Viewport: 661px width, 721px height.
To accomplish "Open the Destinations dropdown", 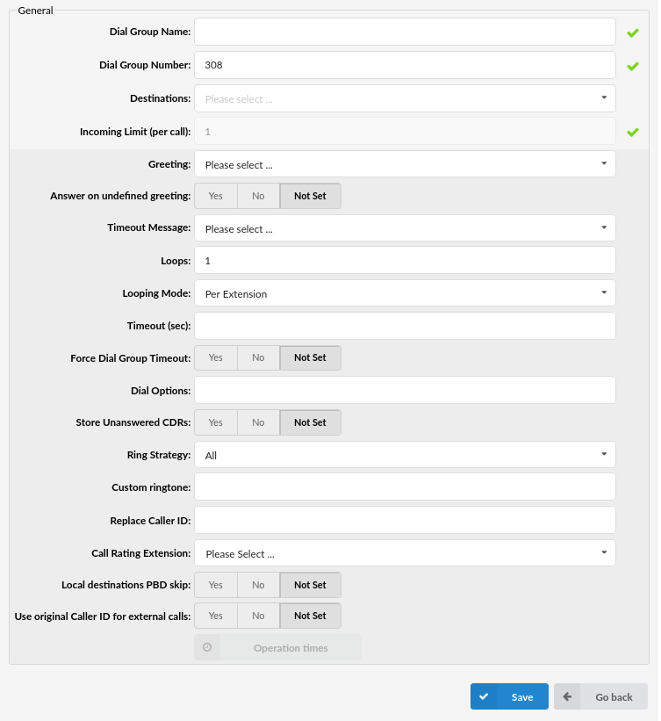I will (405, 98).
